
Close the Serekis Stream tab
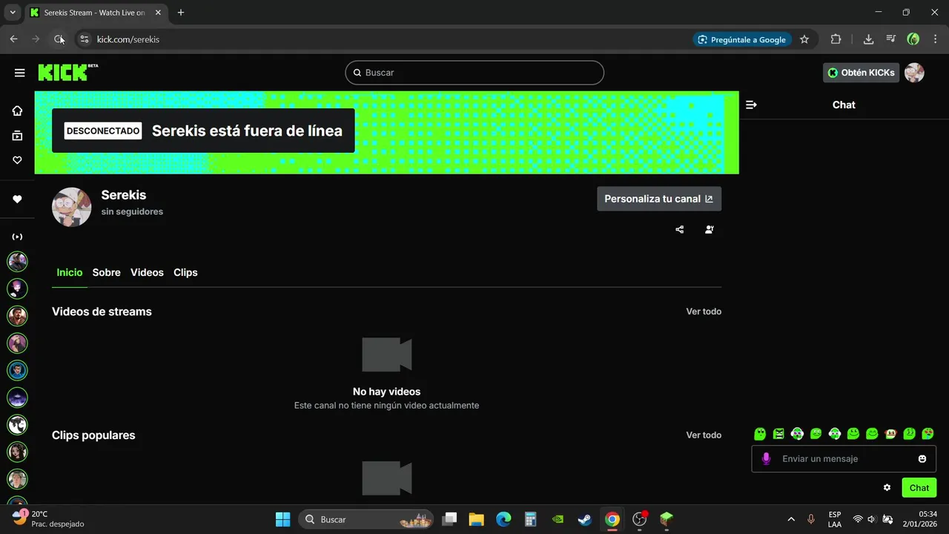pos(158,13)
